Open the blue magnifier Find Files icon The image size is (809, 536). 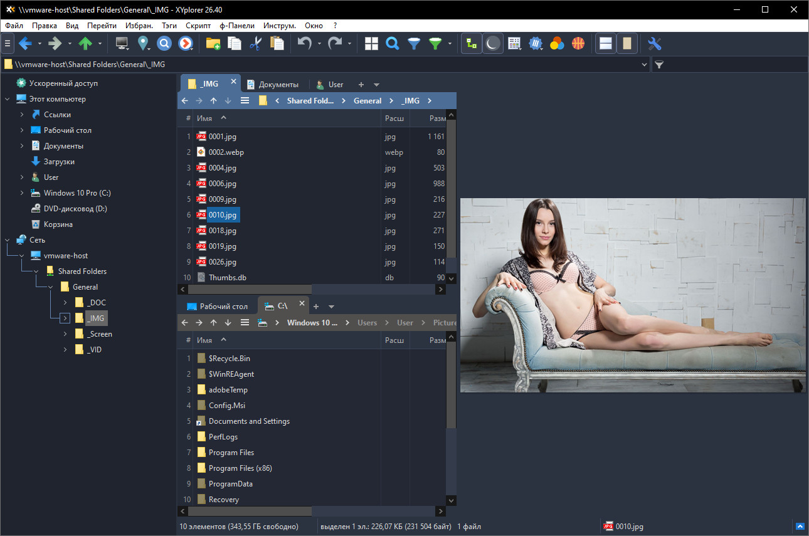point(393,43)
